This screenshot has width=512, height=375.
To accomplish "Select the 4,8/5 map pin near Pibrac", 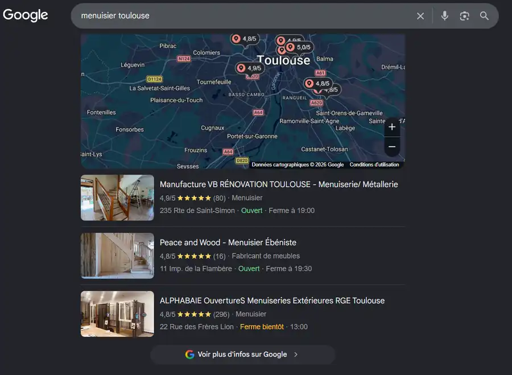I will tap(245, 39).
